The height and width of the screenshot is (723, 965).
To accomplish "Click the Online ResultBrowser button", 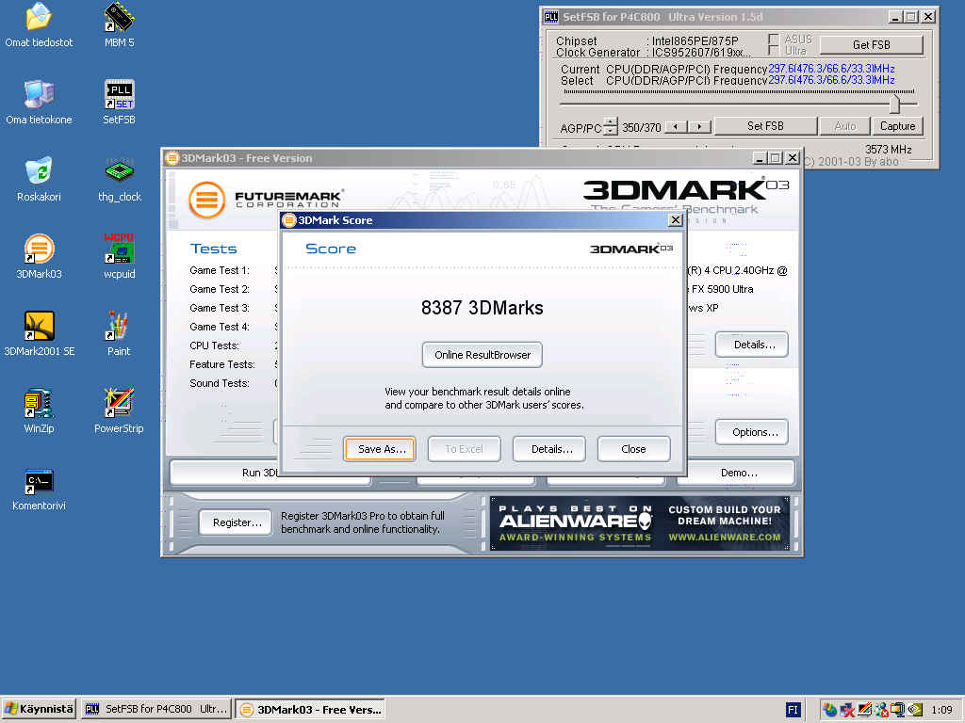I will (482, 355).
